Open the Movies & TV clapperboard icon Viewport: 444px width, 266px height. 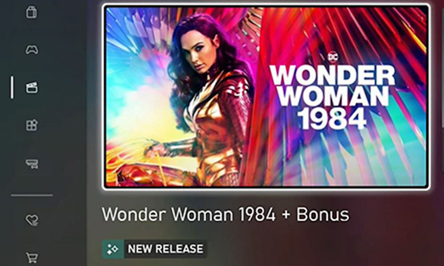32,88
